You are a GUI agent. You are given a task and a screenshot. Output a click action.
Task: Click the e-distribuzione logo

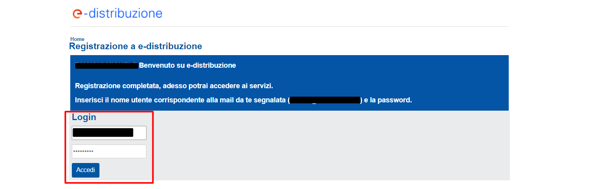pyautogui.click(x=118, y=13)
